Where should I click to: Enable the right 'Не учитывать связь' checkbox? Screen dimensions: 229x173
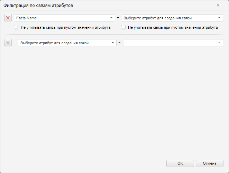point(123,27)
